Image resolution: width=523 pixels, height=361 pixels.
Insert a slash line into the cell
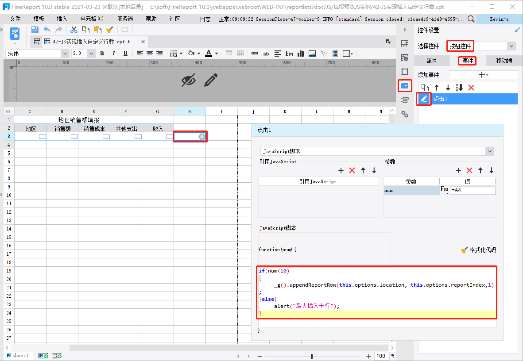(324, 54)
